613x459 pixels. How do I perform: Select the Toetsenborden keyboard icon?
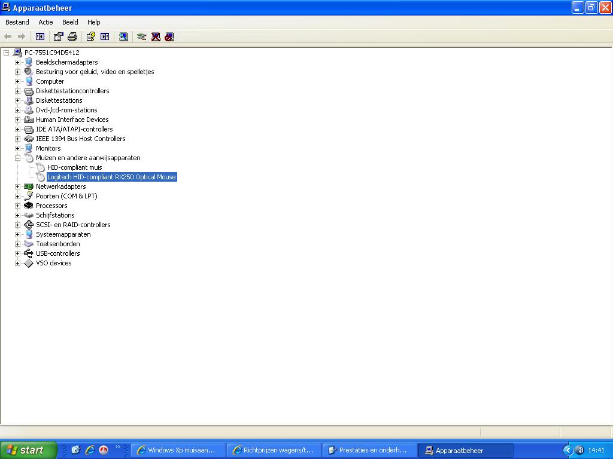coord(29,244)
